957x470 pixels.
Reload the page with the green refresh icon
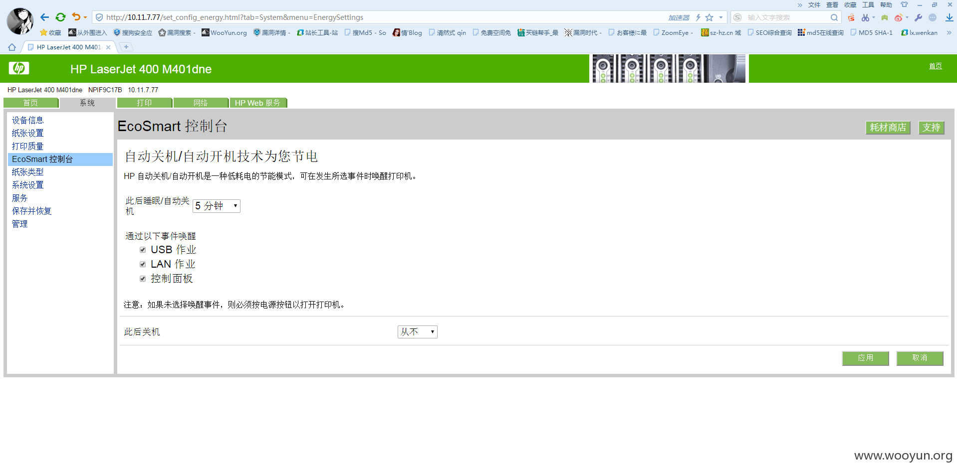point(60,17)
